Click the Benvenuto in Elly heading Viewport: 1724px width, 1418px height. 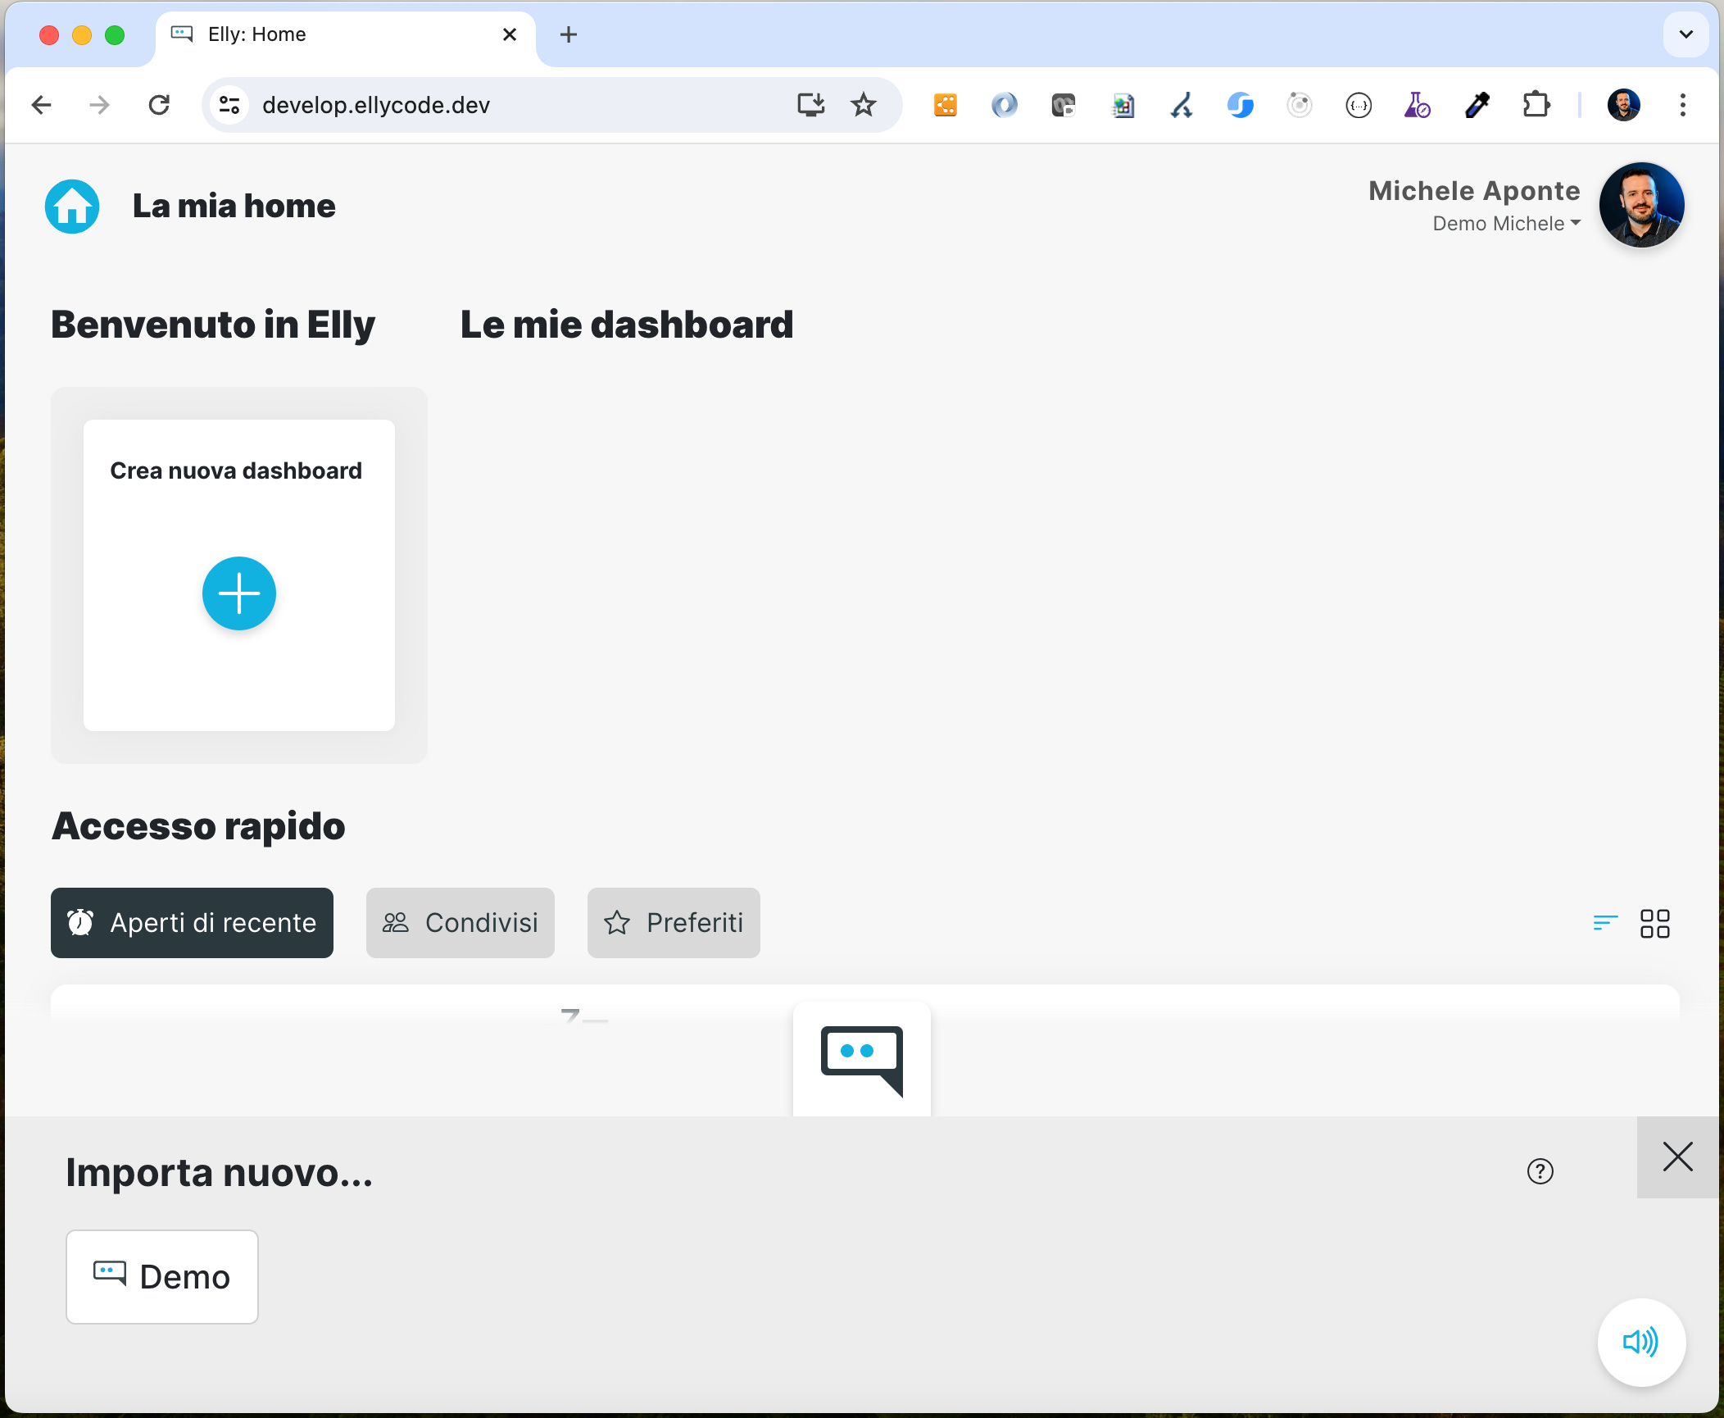pyautogui.click(x=213, y=325)
